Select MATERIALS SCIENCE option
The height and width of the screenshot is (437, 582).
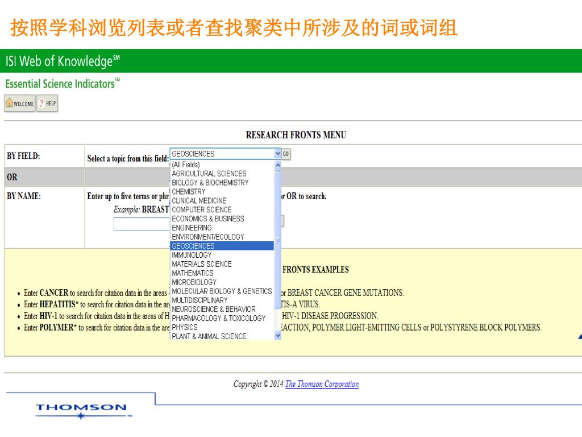222,264
